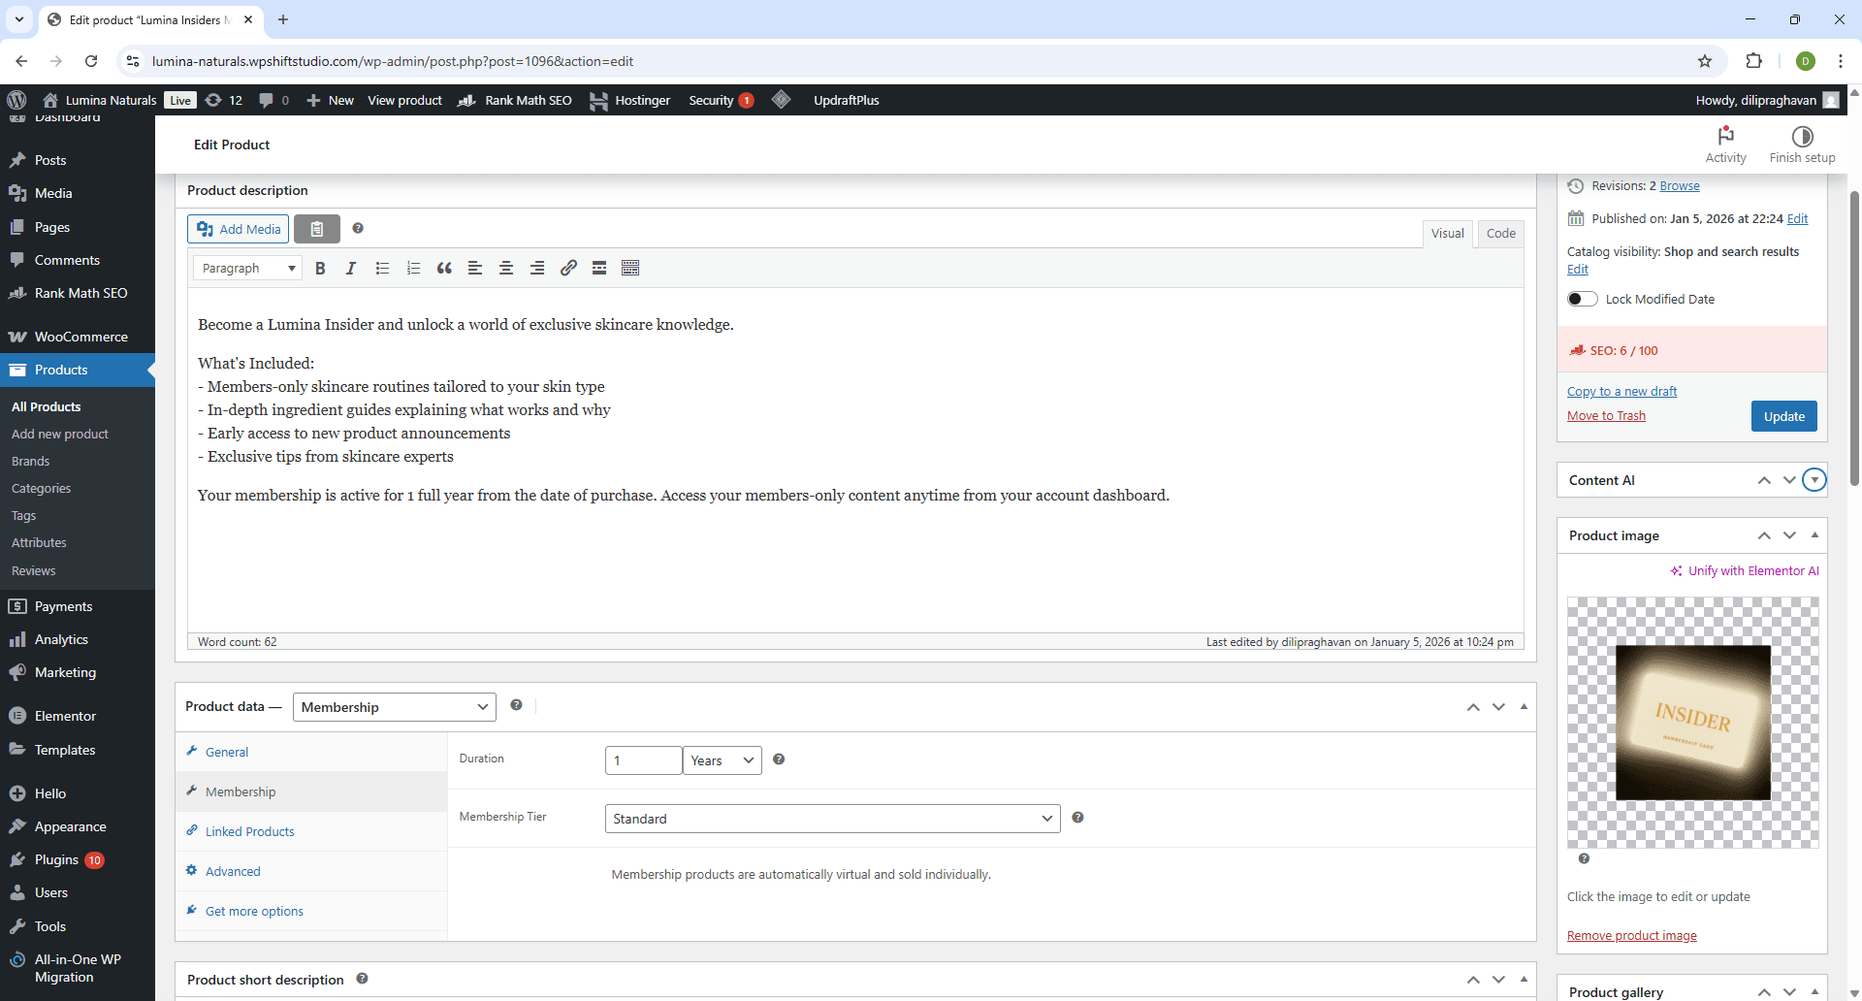Change Duration unit from Years dropdown
The image size is (1862, 1001).
point(722,760)
